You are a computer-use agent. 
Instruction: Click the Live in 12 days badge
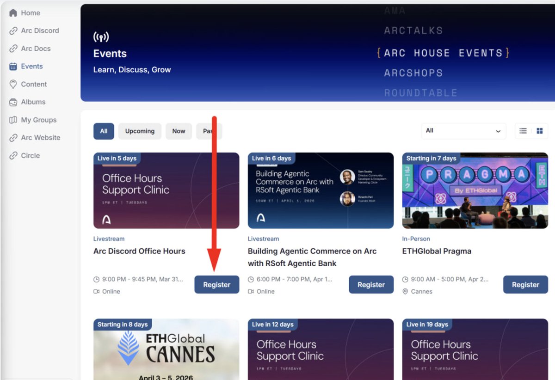(273, 325)
